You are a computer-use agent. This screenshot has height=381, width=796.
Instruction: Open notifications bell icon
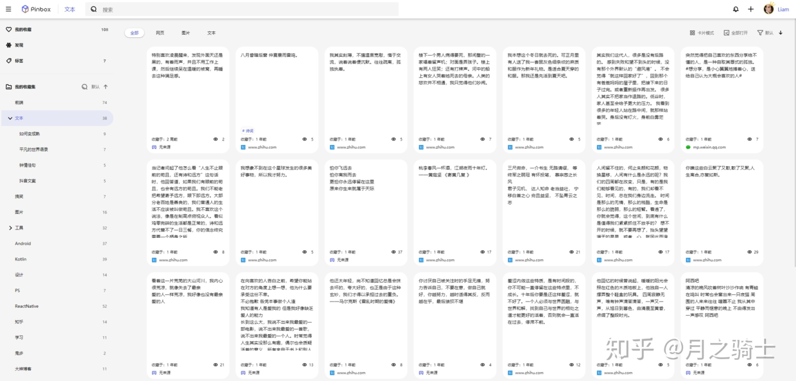point(736,9)
